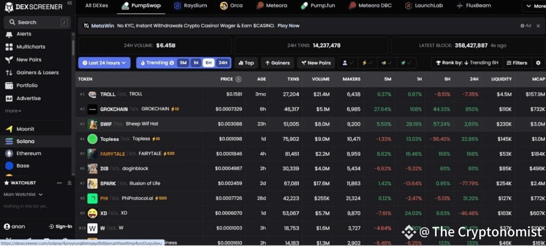Toggle the boosted (lightning) filter
Screen dimensions: 546x246
point(367,63)
